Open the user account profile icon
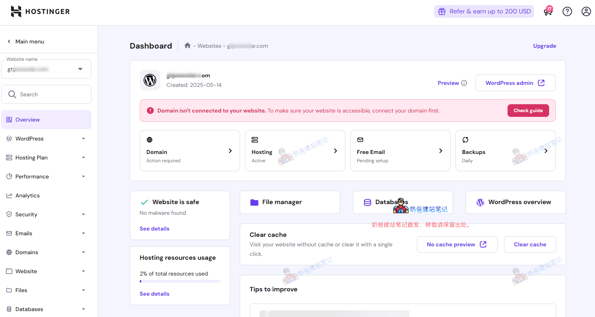Image resolution: width=595 pixels, height=317 pixels. pyautogui.click(x=586, y=11)
